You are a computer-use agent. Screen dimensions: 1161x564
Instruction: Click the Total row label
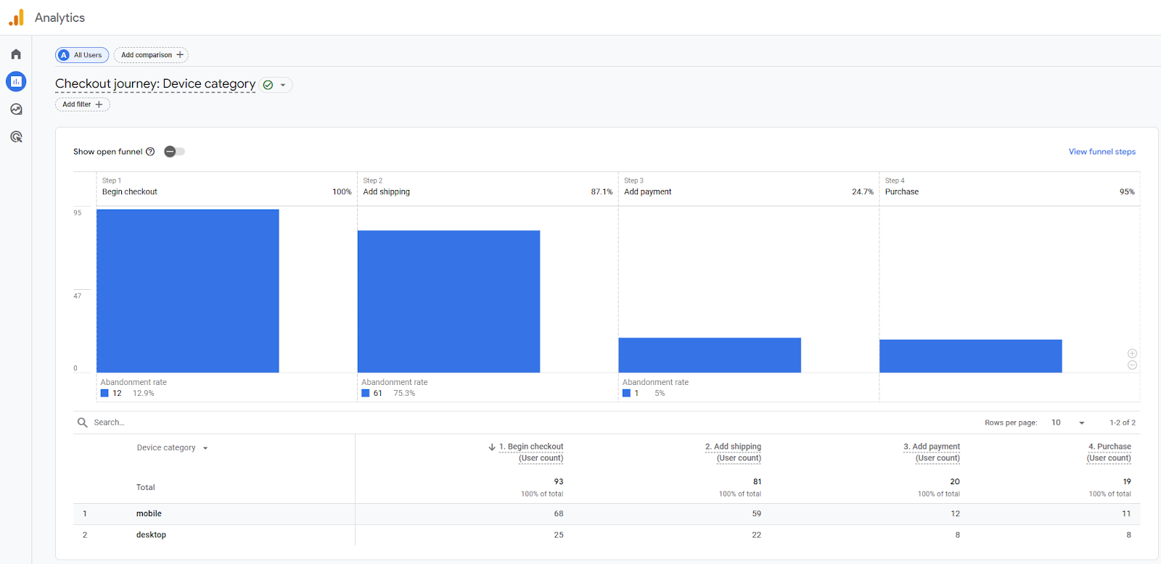(146, 487)
